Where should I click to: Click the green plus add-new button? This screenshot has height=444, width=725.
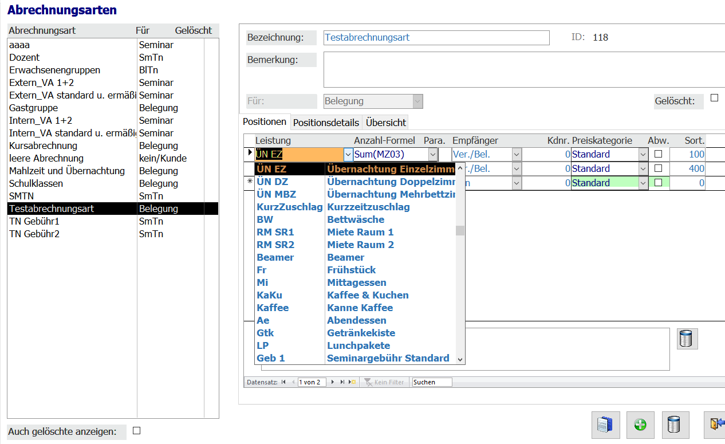pyautogui.click(x=640, y=425)
